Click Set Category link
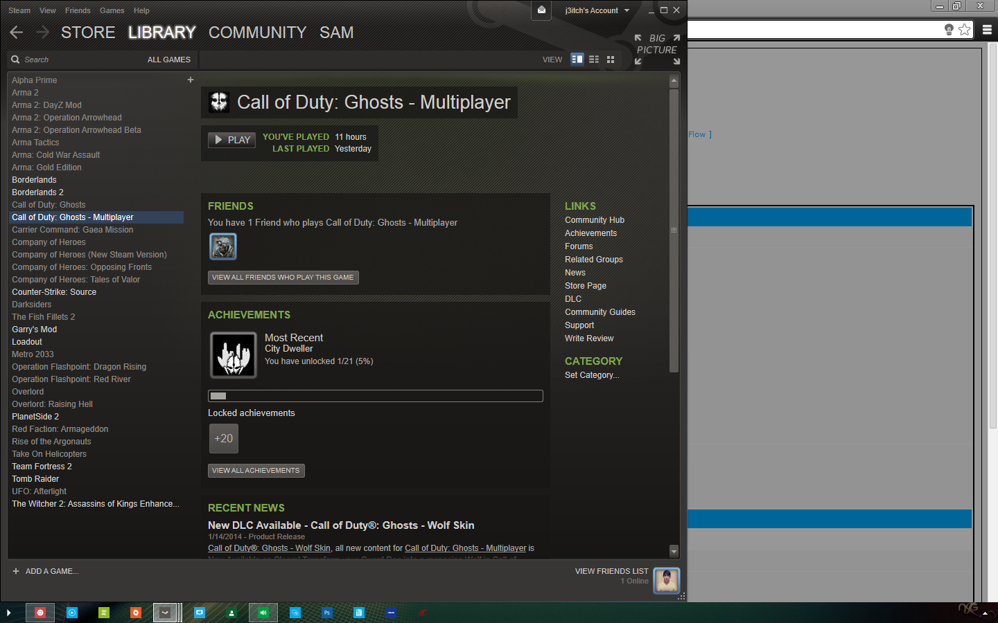 click(x=592, y=375)
